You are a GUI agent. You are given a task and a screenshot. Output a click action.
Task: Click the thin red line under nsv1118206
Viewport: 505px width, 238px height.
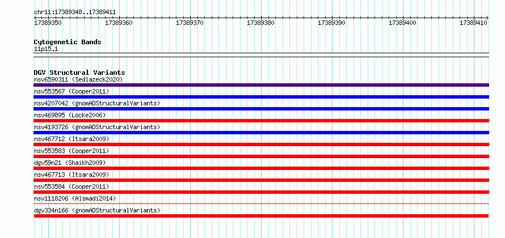coord(261,203)
